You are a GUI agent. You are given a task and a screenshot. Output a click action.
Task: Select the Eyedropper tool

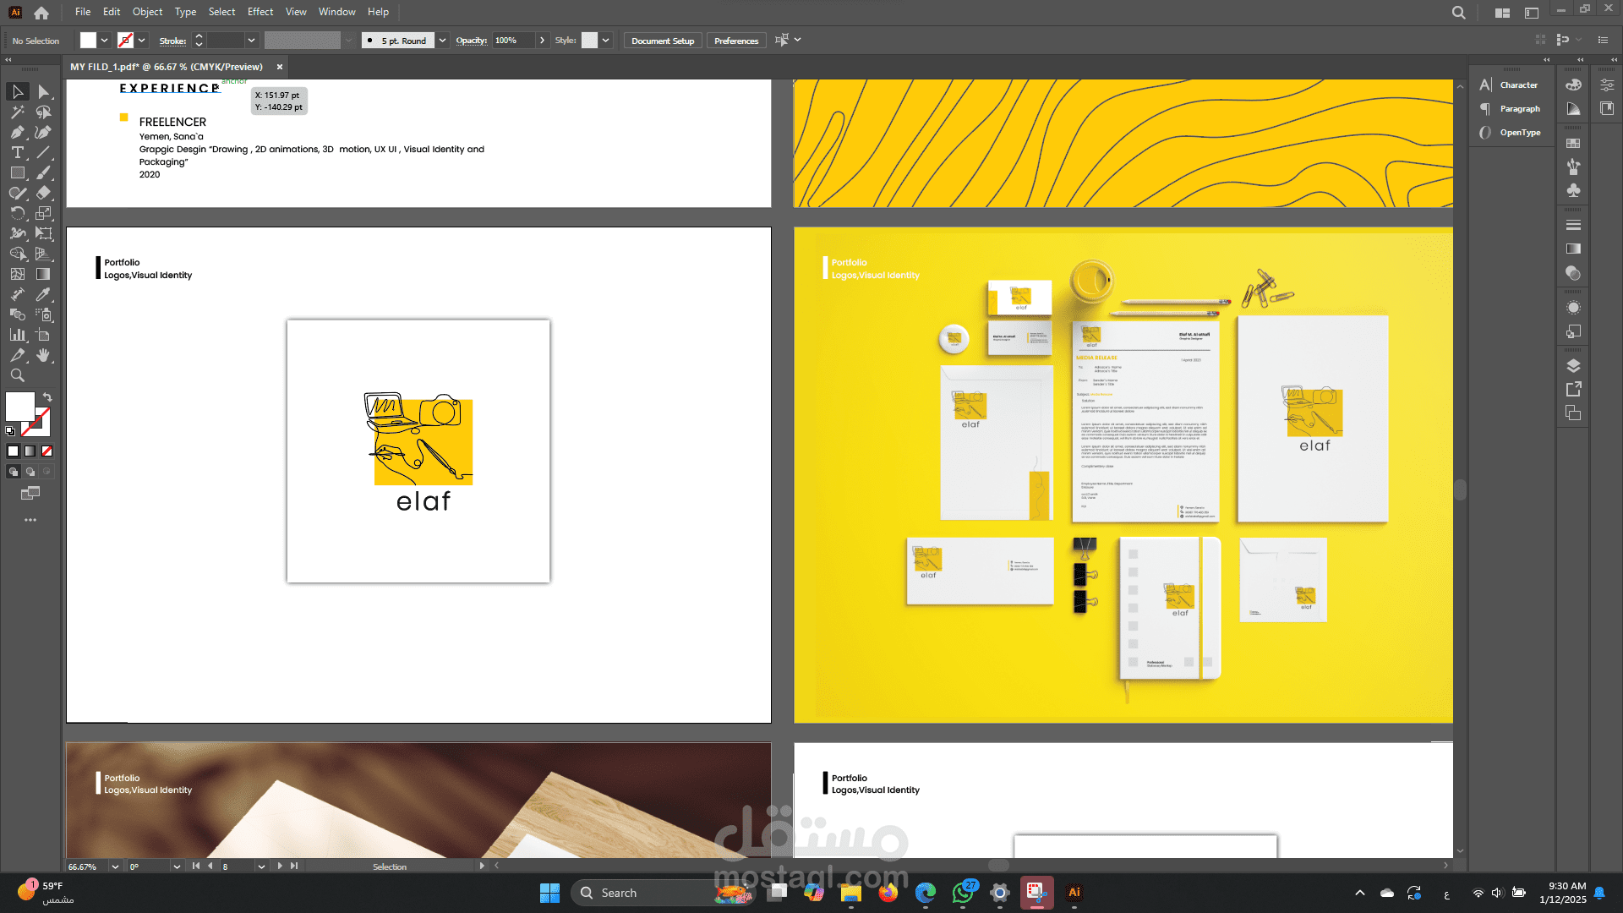[x=44, y=294]
